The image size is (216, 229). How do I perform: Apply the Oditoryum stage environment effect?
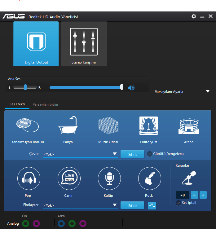[148, 126]
